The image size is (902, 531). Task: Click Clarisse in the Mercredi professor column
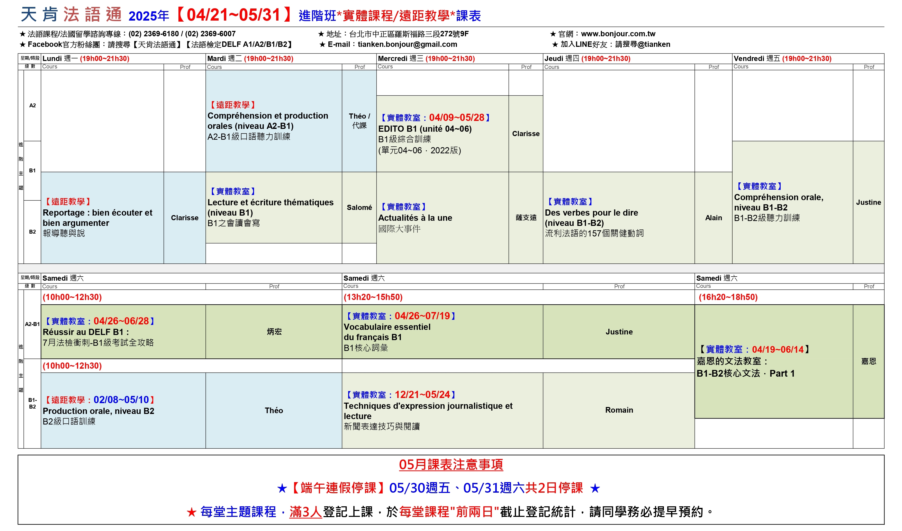coord(526,134)
